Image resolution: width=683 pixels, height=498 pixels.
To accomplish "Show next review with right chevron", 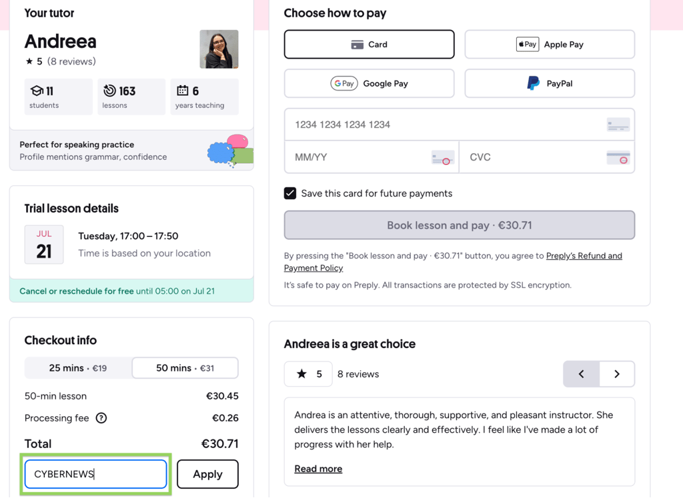I will [x=617, y=374].
